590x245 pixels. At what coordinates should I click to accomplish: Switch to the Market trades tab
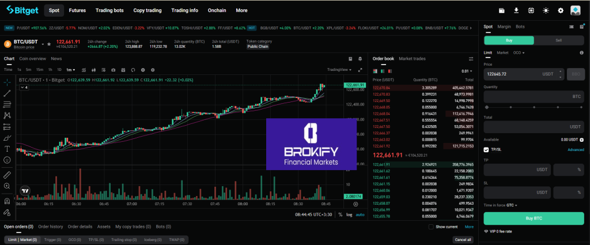(x=412, y=59)
